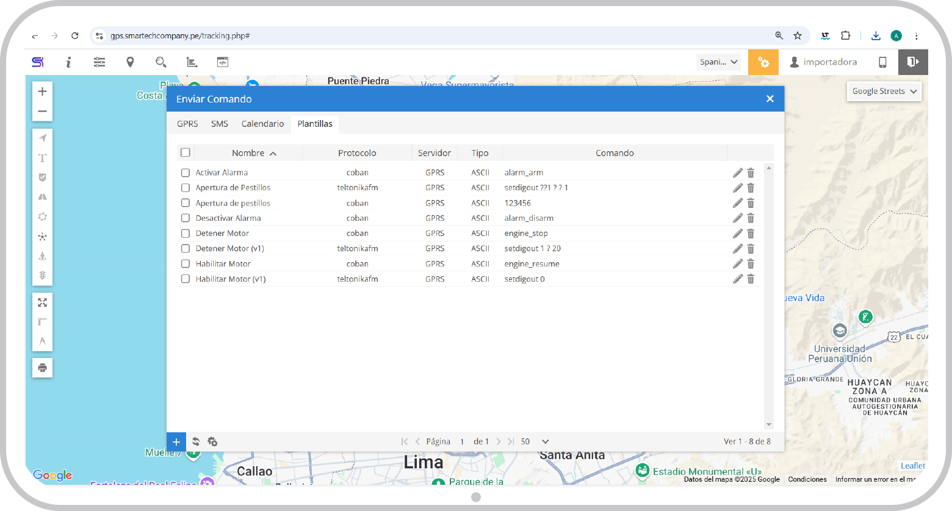Image resolution: width=952 pixels, height=511 pixels.
Task: Click the importadora user account link
Action: (823, 62)
